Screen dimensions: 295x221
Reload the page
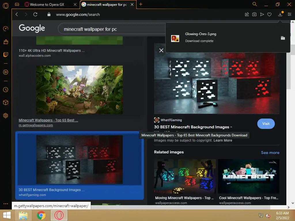[35, 14]
